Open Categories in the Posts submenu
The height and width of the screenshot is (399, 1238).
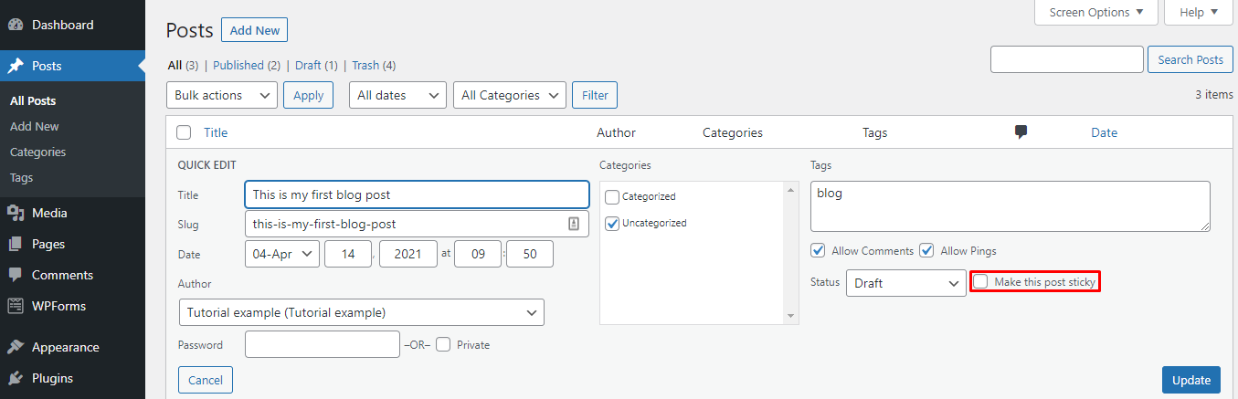pos(38,152)
